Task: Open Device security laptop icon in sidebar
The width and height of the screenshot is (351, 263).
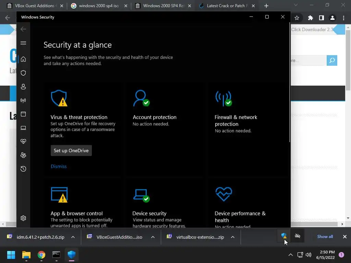Action: pyautogui.click(x=23, y=128)
